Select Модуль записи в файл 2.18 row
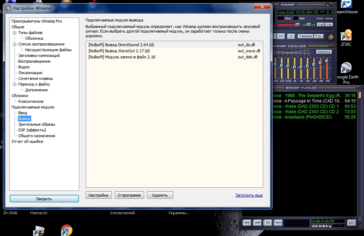This screenshot has height=236, width=364. click(174, 57)
